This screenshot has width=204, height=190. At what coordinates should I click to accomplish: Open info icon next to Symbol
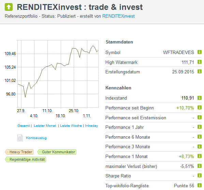click(x=200, y=52)
